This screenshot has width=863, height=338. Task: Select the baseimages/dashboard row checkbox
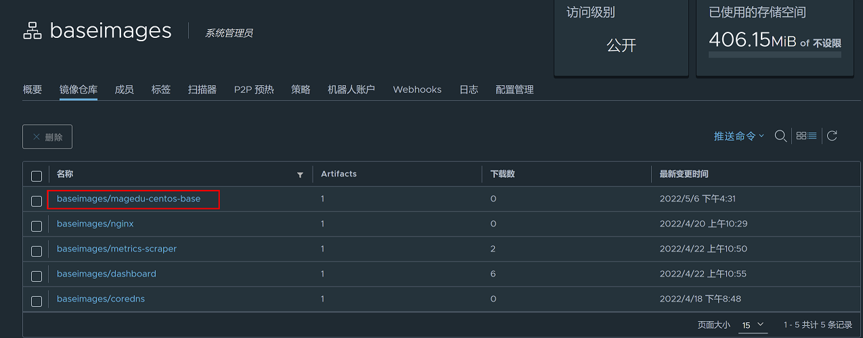click(x=37, y=276)
